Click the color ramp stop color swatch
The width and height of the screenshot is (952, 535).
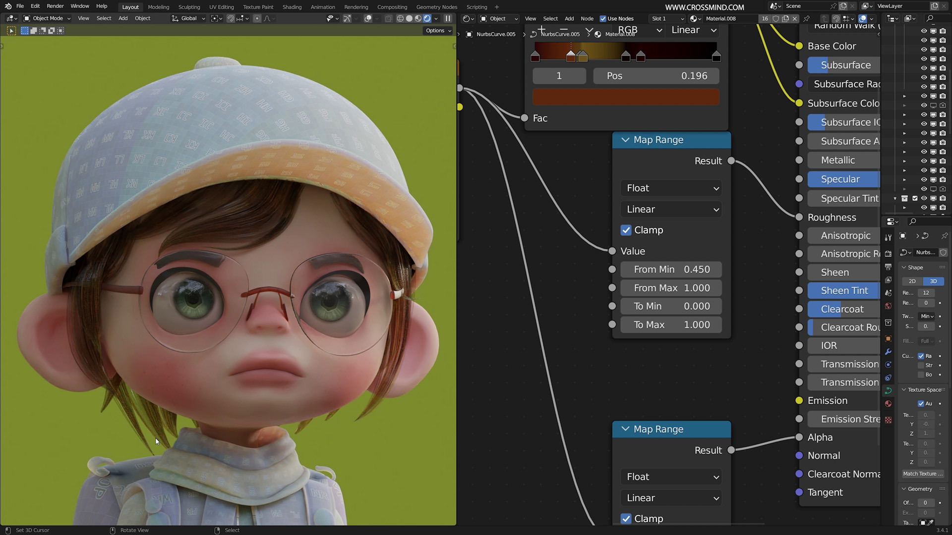(626, 97)
